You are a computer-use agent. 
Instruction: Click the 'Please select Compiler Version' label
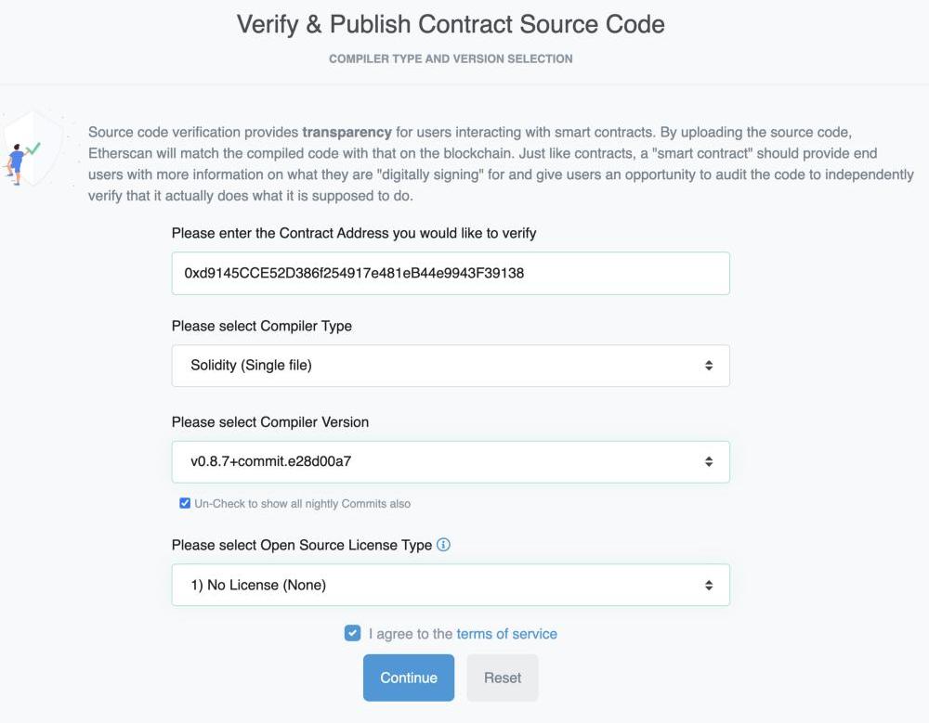270,421
